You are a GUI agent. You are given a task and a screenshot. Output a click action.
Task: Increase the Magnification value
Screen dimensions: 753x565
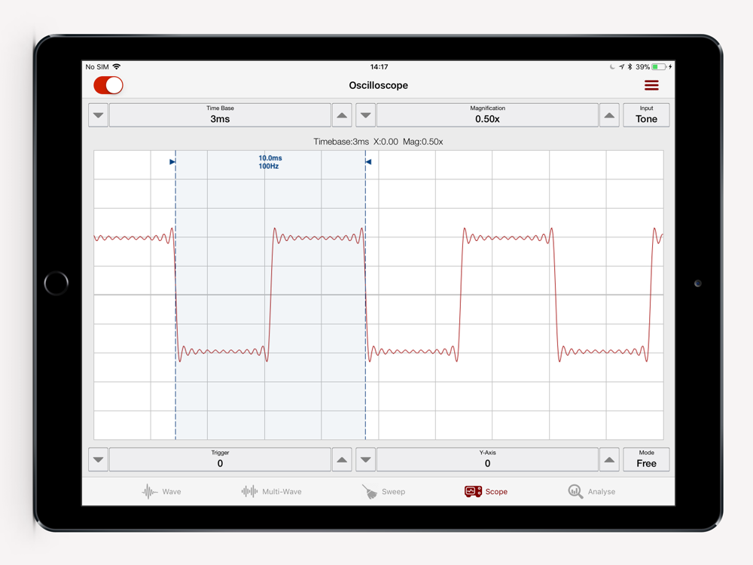tap(609, 115)
